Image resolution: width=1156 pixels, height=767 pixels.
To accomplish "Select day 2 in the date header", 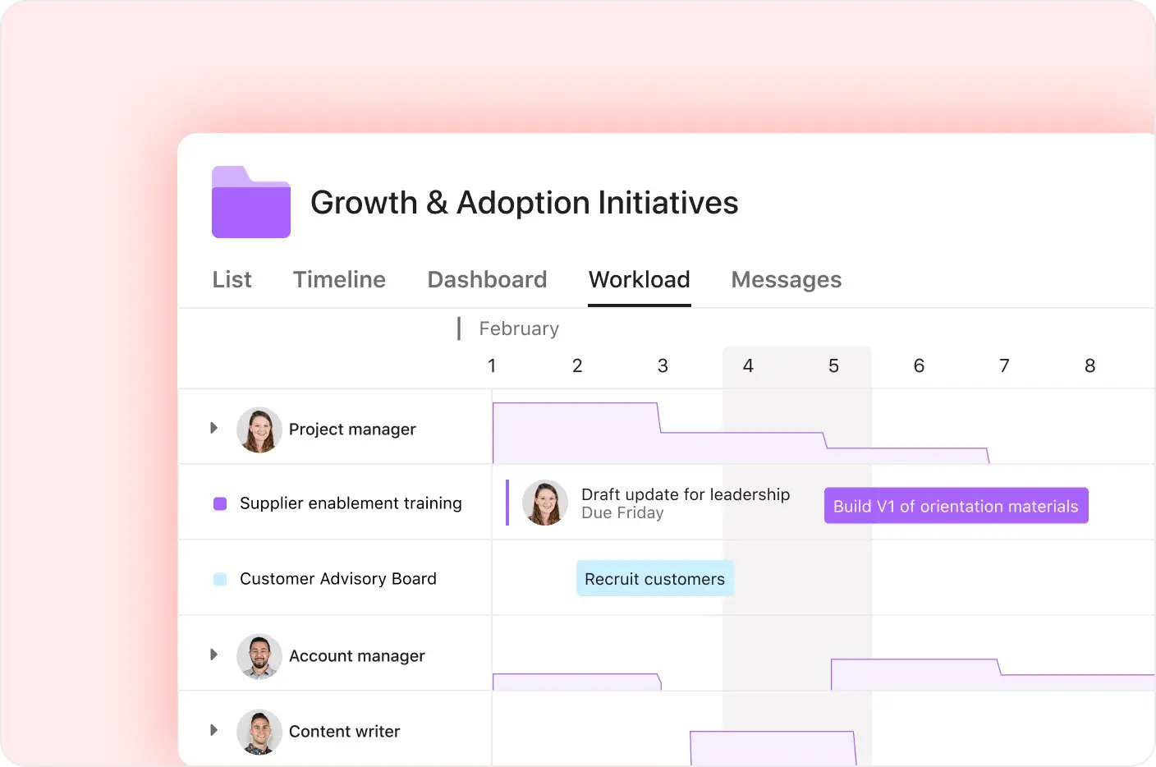I will coord(577,365).
